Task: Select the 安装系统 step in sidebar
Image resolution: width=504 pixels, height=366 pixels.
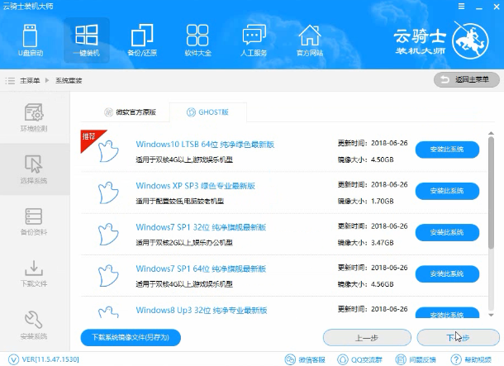Action: pos(34,325)
